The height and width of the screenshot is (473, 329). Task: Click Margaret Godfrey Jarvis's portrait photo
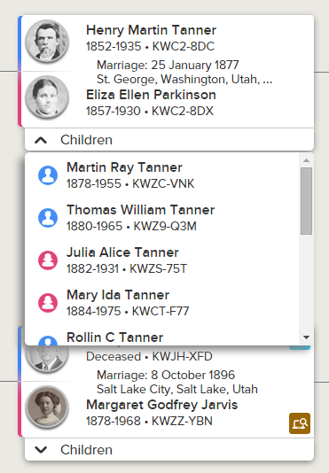(47, 407)
